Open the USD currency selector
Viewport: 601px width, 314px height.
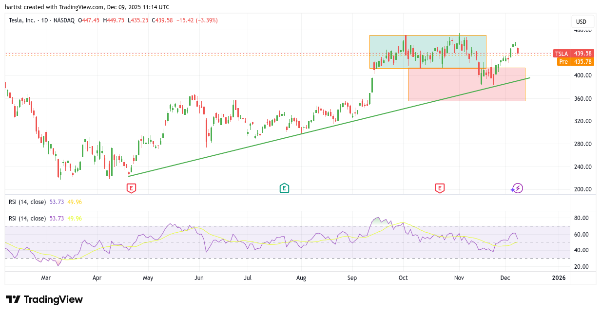coord(581,22)
